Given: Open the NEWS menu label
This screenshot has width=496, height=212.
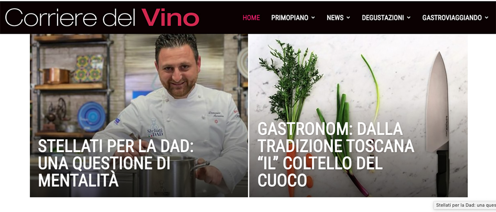Looking at the screenshot, I should 335,18.
